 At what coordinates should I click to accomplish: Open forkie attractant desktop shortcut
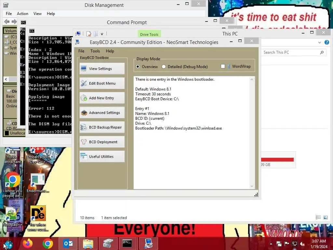tap(13, 156)
